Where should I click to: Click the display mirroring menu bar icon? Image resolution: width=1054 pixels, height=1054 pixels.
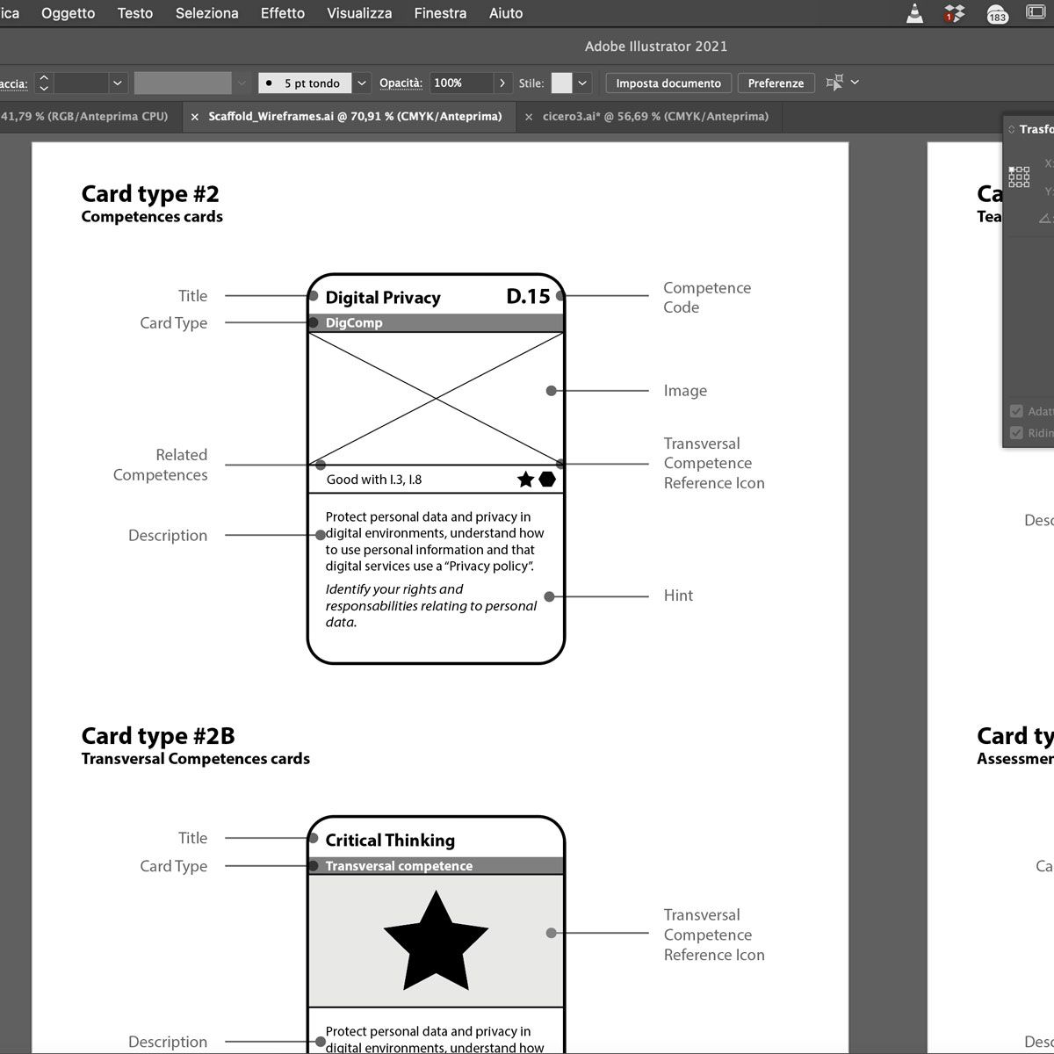1036,12
